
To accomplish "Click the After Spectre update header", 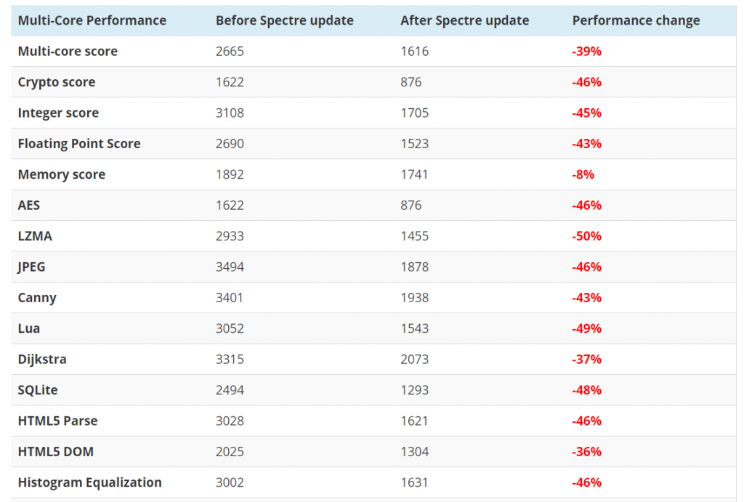I will tap(465, 20).
